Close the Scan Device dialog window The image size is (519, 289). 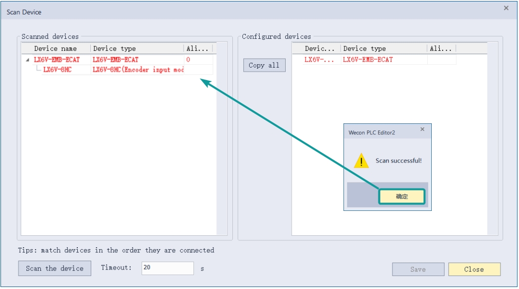click(506, 8)
